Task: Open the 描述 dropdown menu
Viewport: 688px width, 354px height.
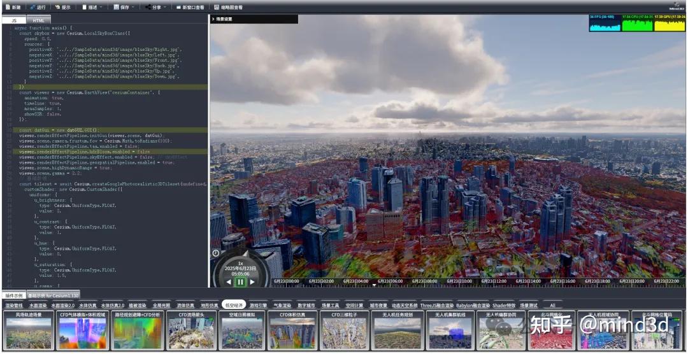Action: [x=93, y=7]
